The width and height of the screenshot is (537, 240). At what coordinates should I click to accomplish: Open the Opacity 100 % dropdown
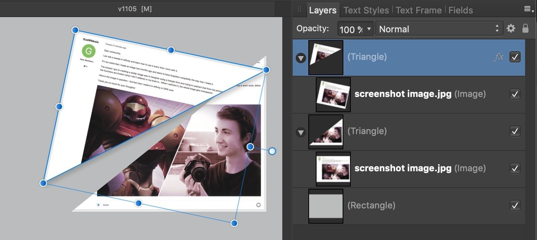(x=356, y=29)
